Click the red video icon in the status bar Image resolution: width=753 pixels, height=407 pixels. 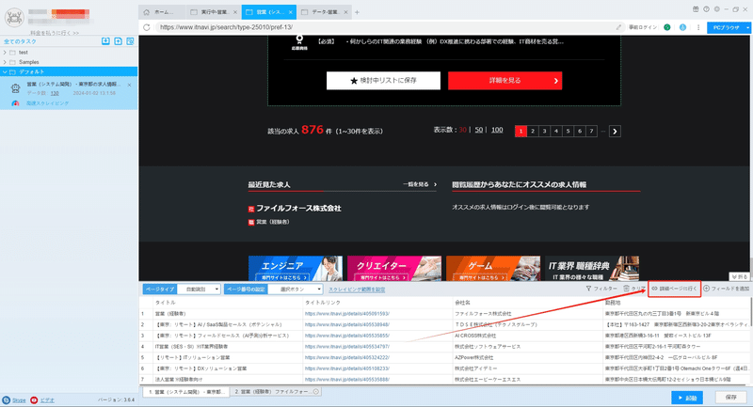[34, 399]
